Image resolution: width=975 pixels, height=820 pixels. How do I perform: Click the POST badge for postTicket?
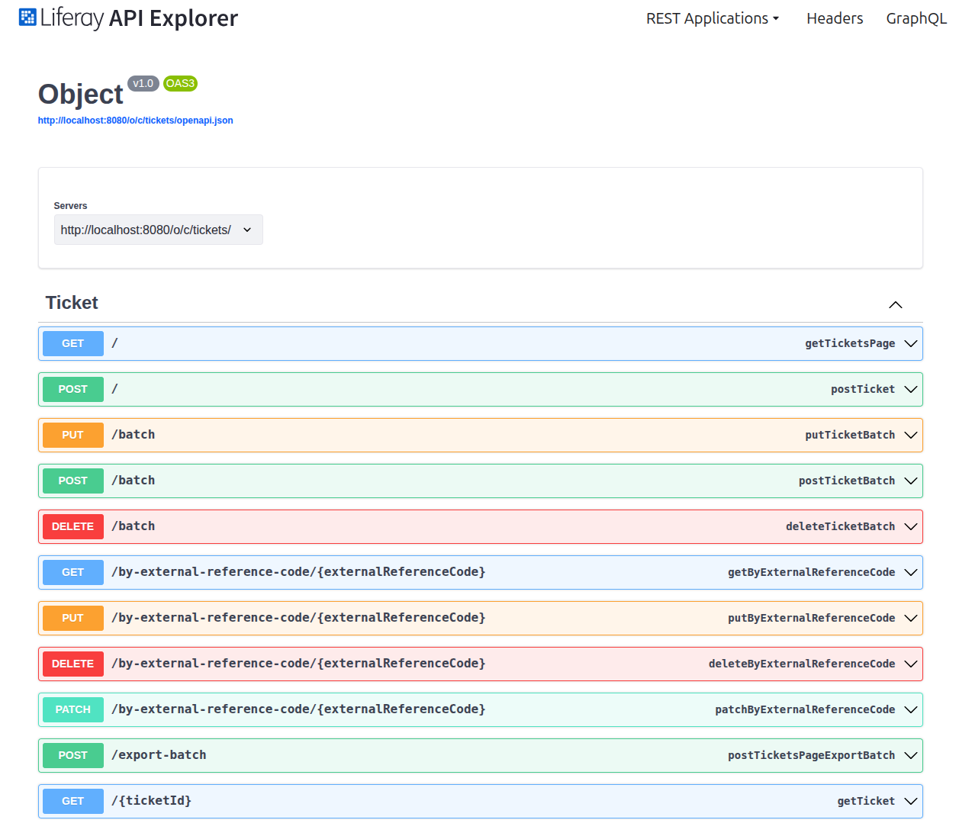click(73, 389)
